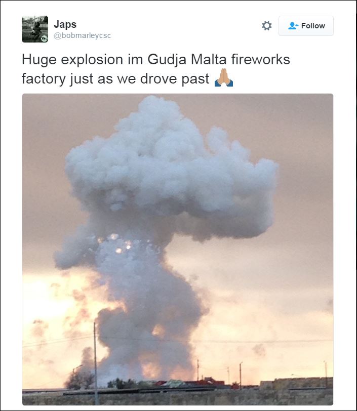Viewport: 357px width, 411px height.
Task: Select the tweet's first line "Huge explosion"
Action: (x=72, y=60)
